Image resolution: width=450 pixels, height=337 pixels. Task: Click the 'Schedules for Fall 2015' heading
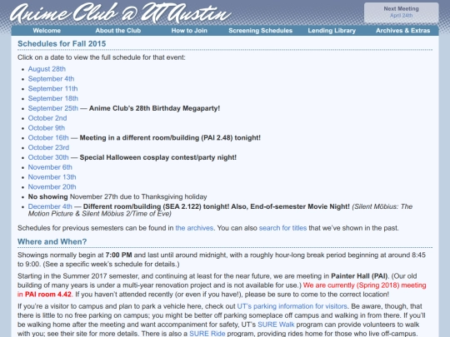(62, 44)
